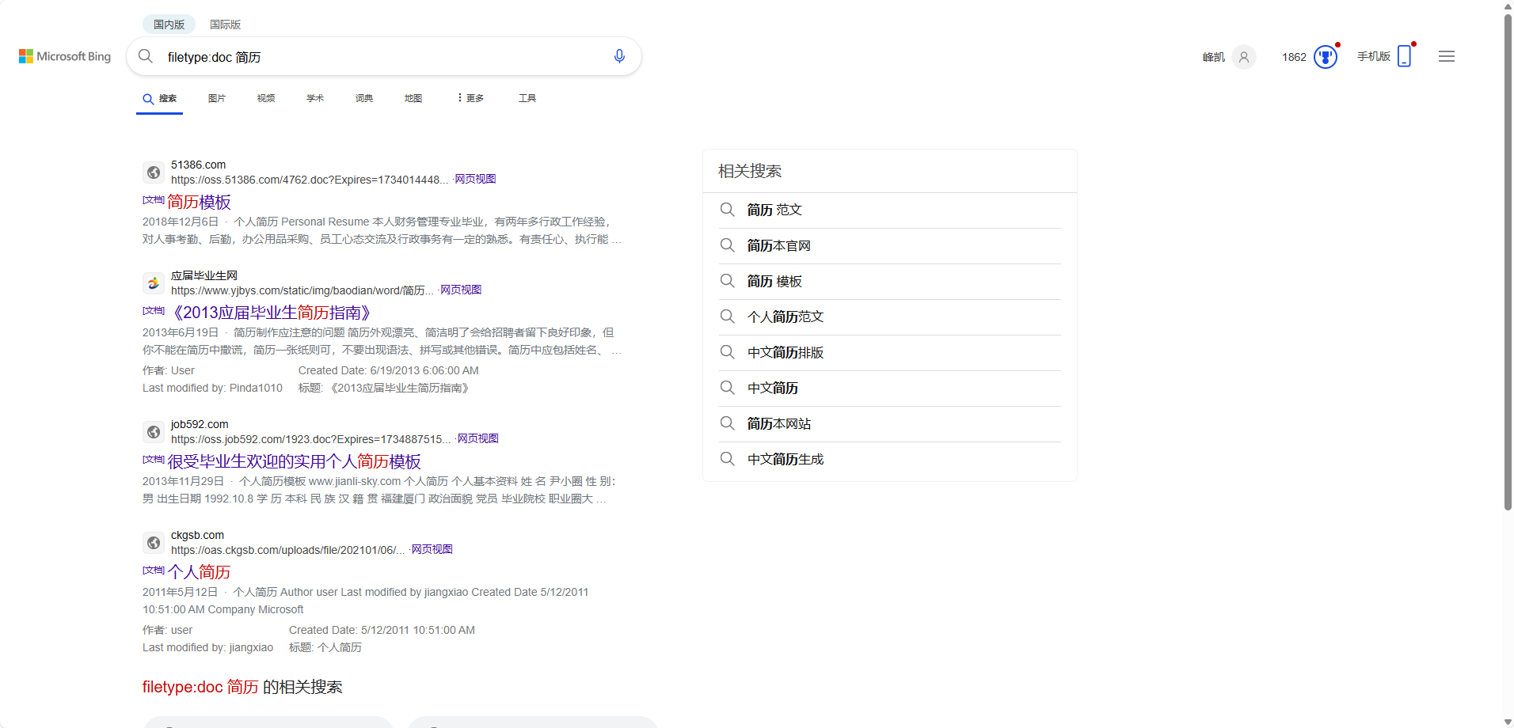Select related search 简历本网站

coord(779,423)
